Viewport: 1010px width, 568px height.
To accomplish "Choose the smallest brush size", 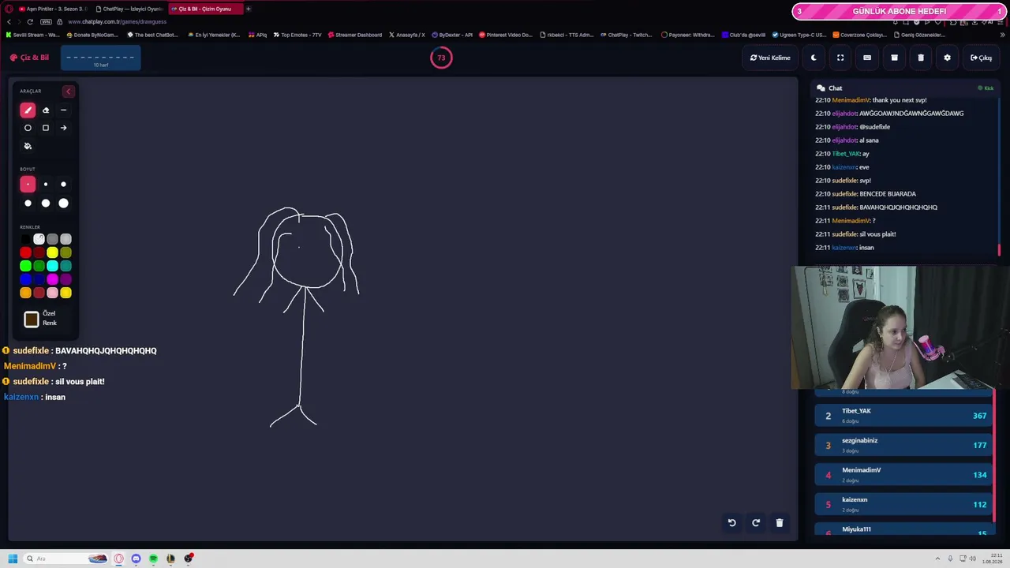I will tap(28, 185).
